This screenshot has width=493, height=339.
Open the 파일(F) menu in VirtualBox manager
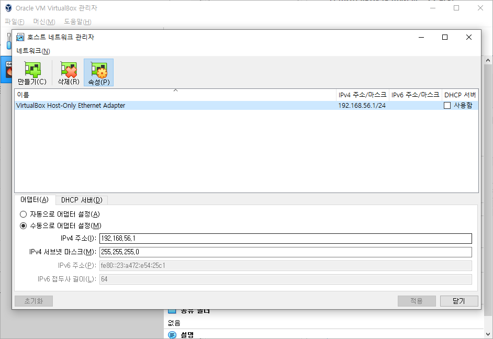[x=15, y=21]
